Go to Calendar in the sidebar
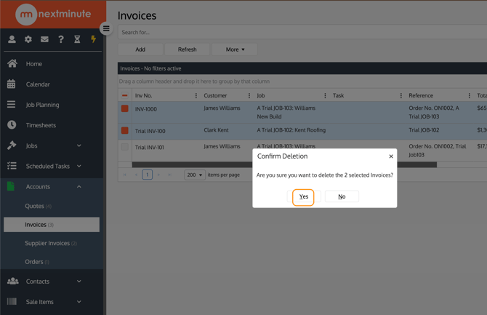The height and width of the screenshot is (315, 487). [38, 84]
